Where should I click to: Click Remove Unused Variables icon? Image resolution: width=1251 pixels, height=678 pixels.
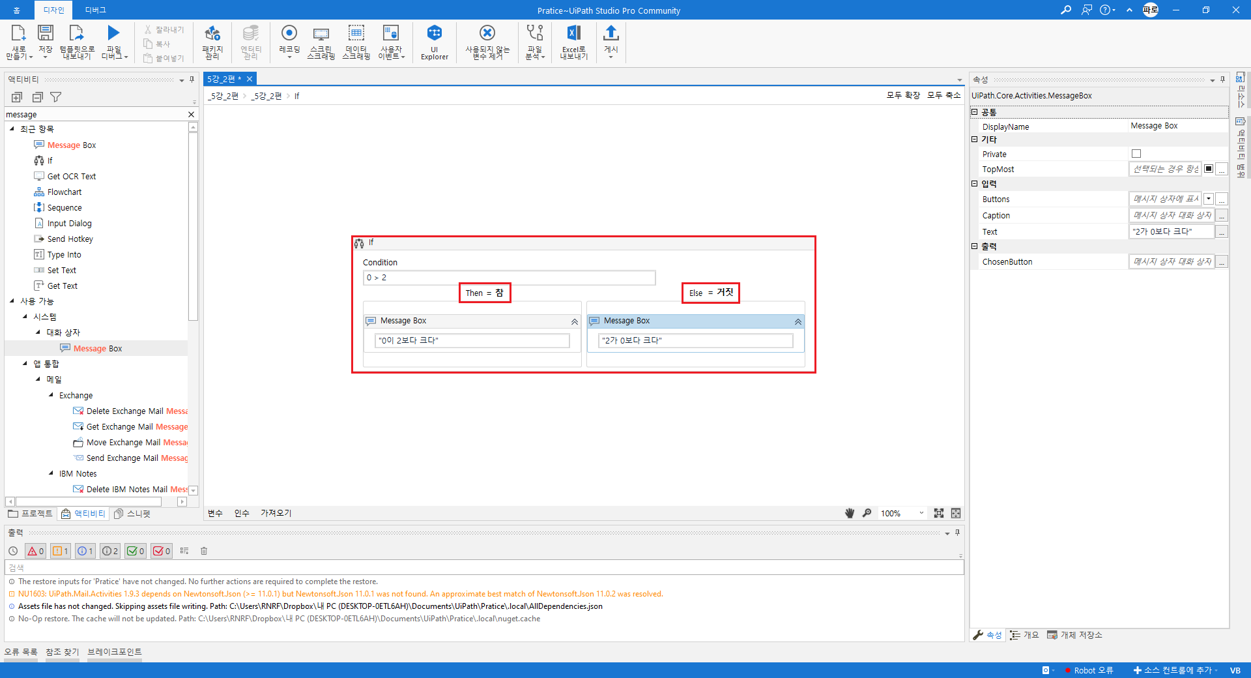click(487, 33)
